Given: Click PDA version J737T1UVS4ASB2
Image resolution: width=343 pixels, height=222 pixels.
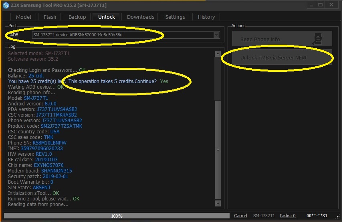Looking at the screenshot, I should (x=57, y=109).
